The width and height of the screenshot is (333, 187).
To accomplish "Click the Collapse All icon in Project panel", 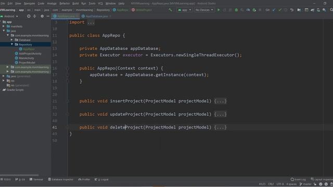I will pyautogui.click(x=34, y=16).
